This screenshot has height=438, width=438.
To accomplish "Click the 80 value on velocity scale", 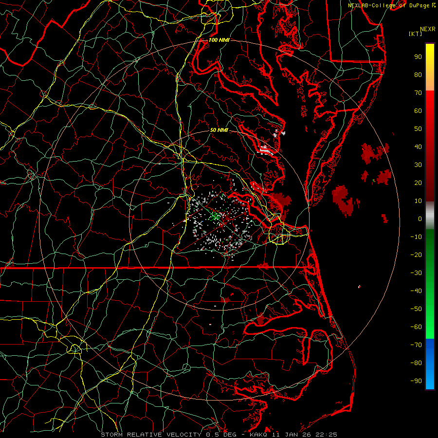I will tap(418, 74).
